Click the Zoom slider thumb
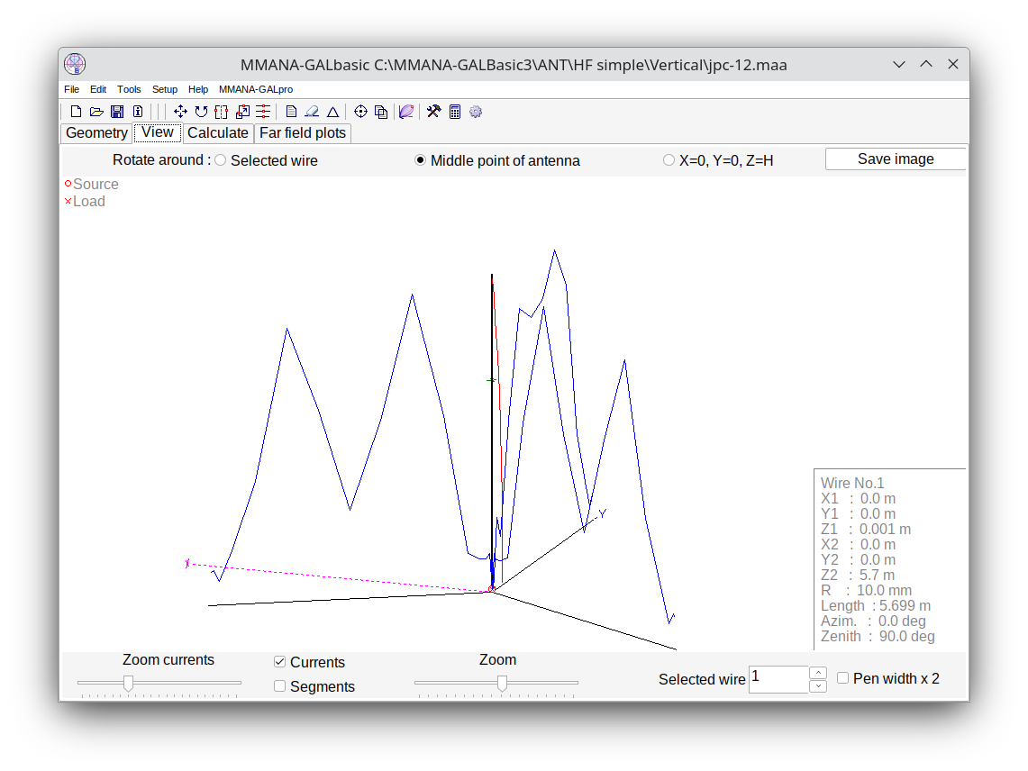 coord(502,683)
